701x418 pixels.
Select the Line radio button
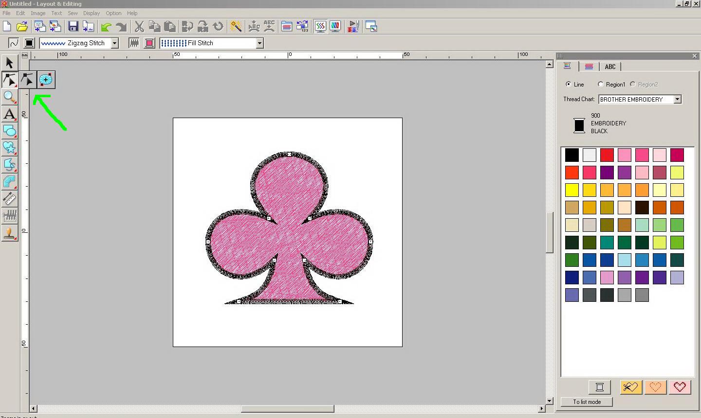point(568,84)
